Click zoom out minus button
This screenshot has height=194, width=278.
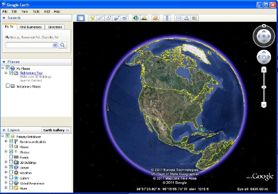coord(264,105)
